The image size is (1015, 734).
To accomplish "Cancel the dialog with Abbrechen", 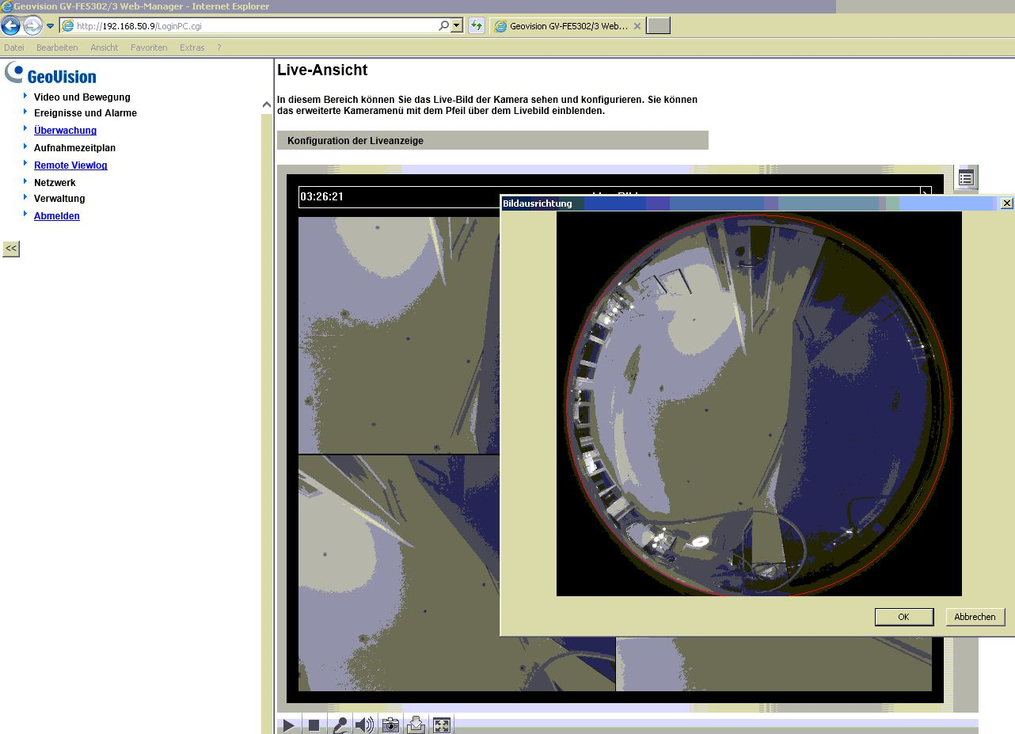I will click(975, 617).
